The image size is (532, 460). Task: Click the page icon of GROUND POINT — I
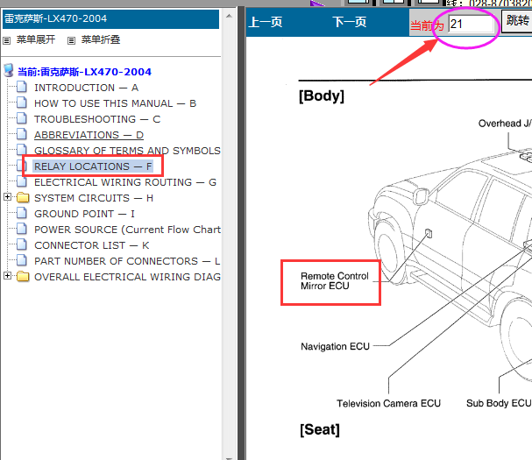click(x=22, y=213)
